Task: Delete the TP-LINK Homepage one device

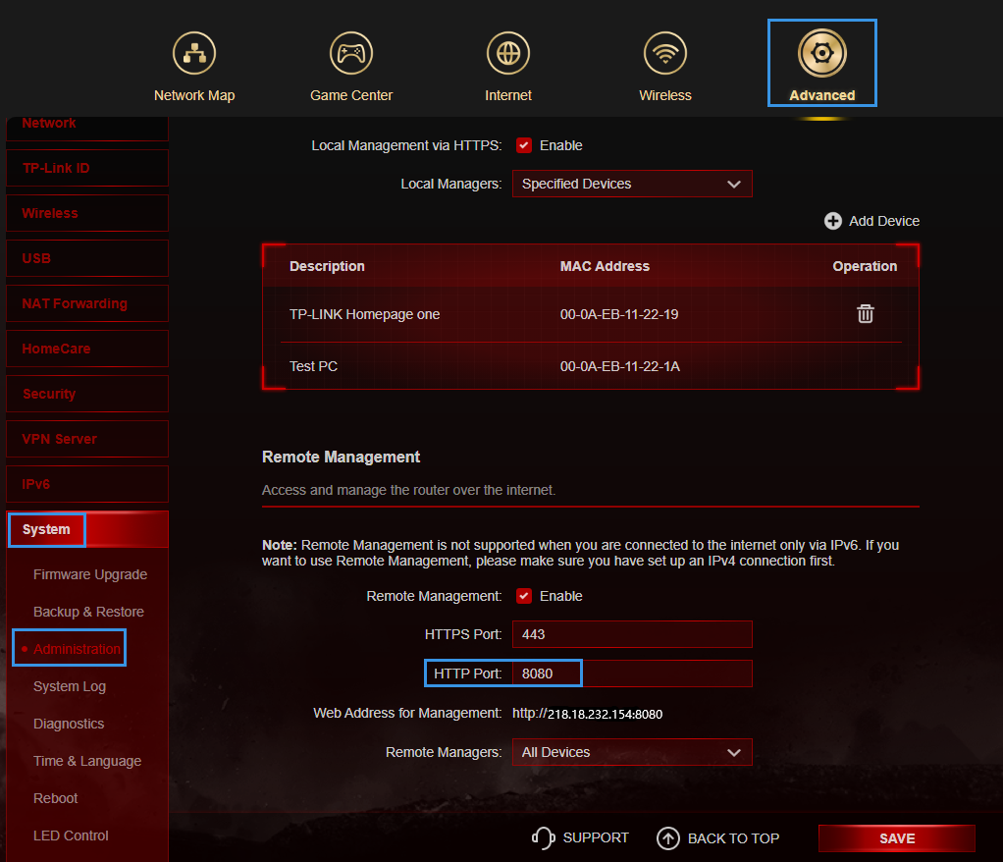Action: coord(865,313)
